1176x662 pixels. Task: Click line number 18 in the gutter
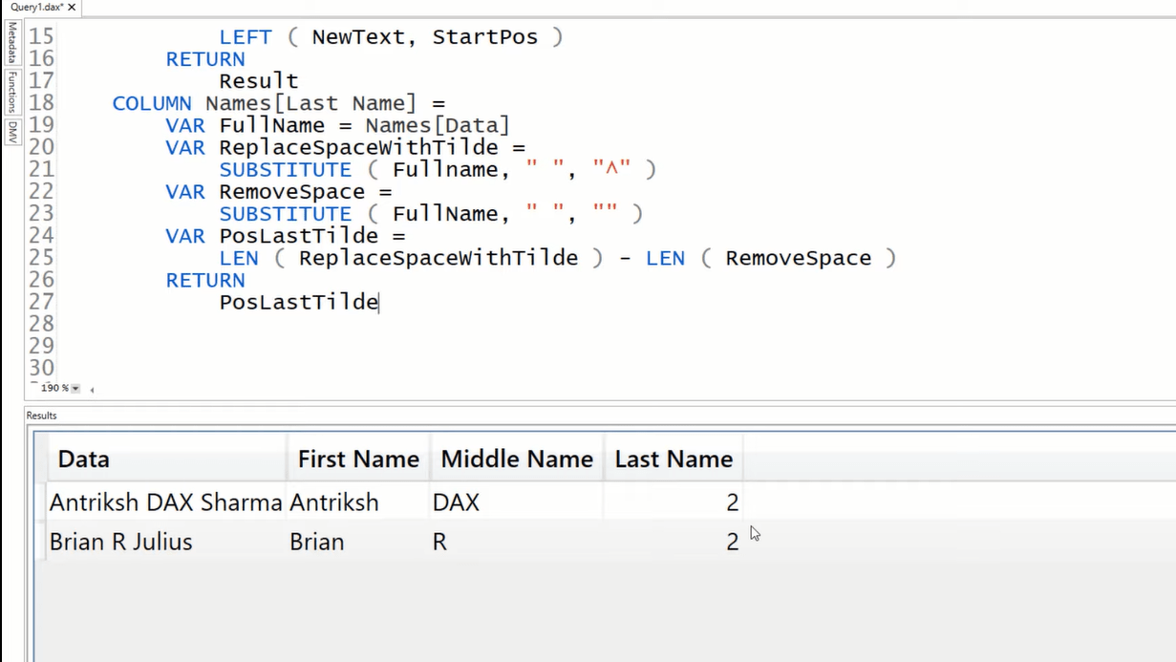click(41, 103)
